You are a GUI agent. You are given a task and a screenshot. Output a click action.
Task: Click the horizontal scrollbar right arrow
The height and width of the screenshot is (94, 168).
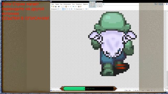[166, 89]
